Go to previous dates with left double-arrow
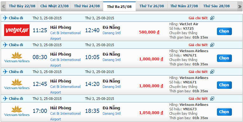Image resolution: width=243 pixels, height=122 pixels. 3,6
